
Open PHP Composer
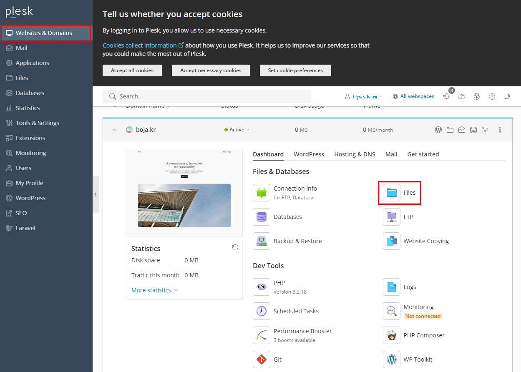click(414, 335)
